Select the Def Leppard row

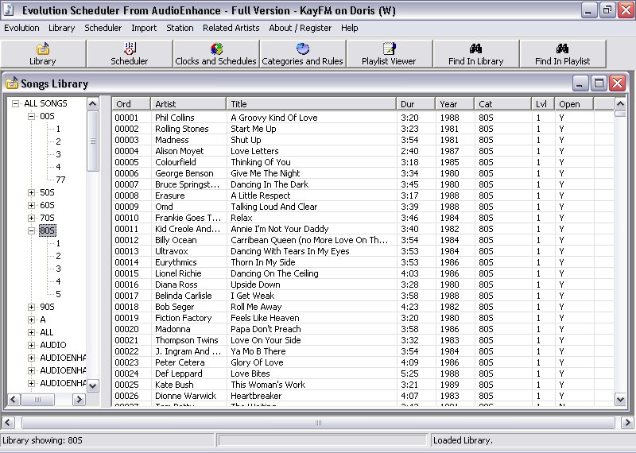coord(363,374)
